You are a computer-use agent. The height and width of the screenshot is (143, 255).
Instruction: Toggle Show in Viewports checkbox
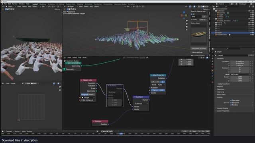point(231,103)
